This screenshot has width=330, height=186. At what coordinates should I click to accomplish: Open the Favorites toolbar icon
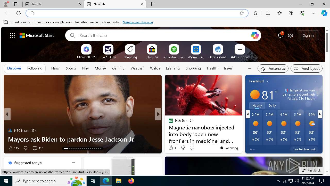pyautogui.click(x=279, y=13)
